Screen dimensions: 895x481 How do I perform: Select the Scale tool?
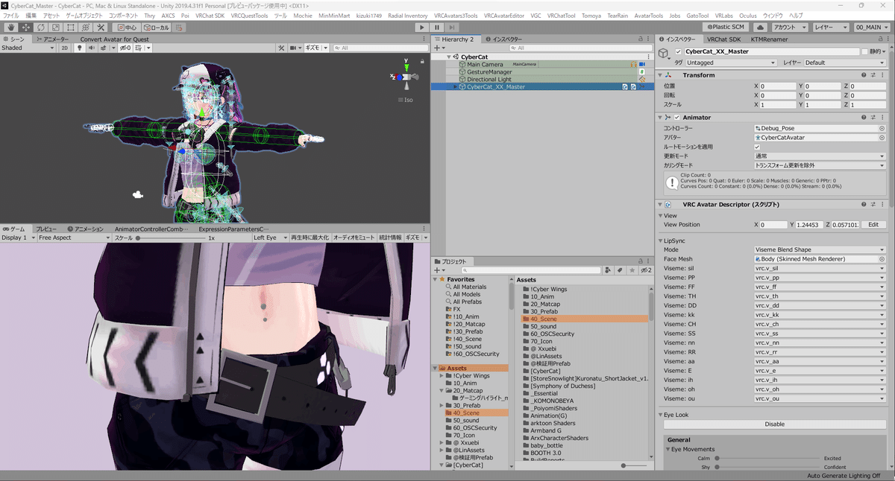click(55, 27)
